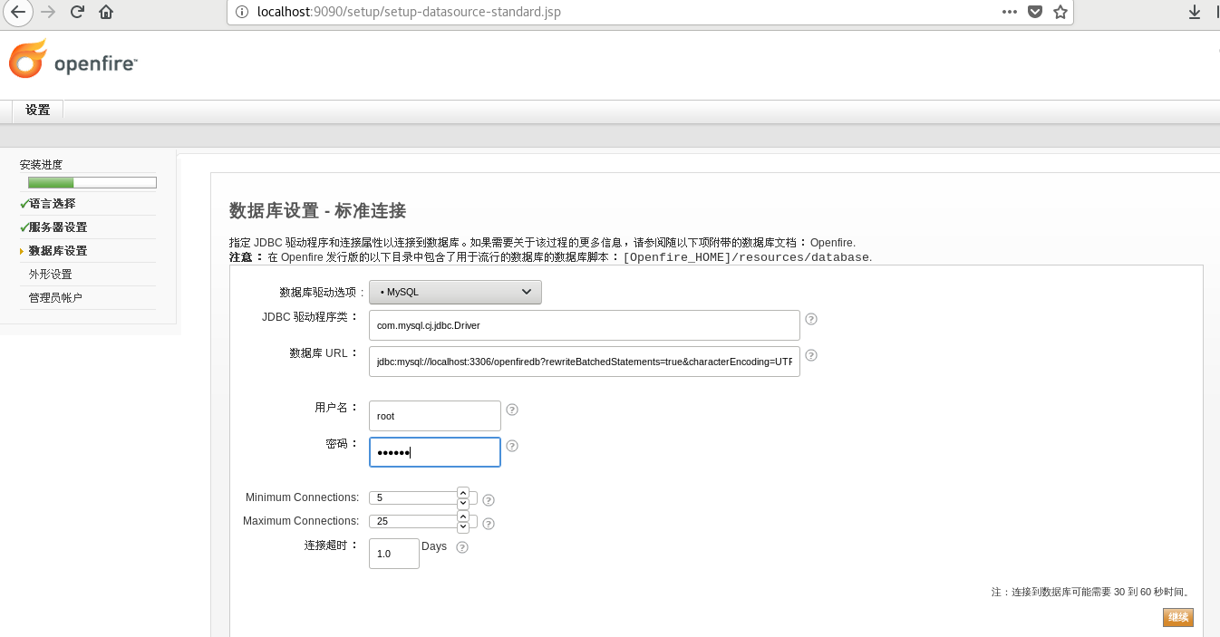Decrease Minimum Connections with down arrow
1220x637 pixels.
463,503
